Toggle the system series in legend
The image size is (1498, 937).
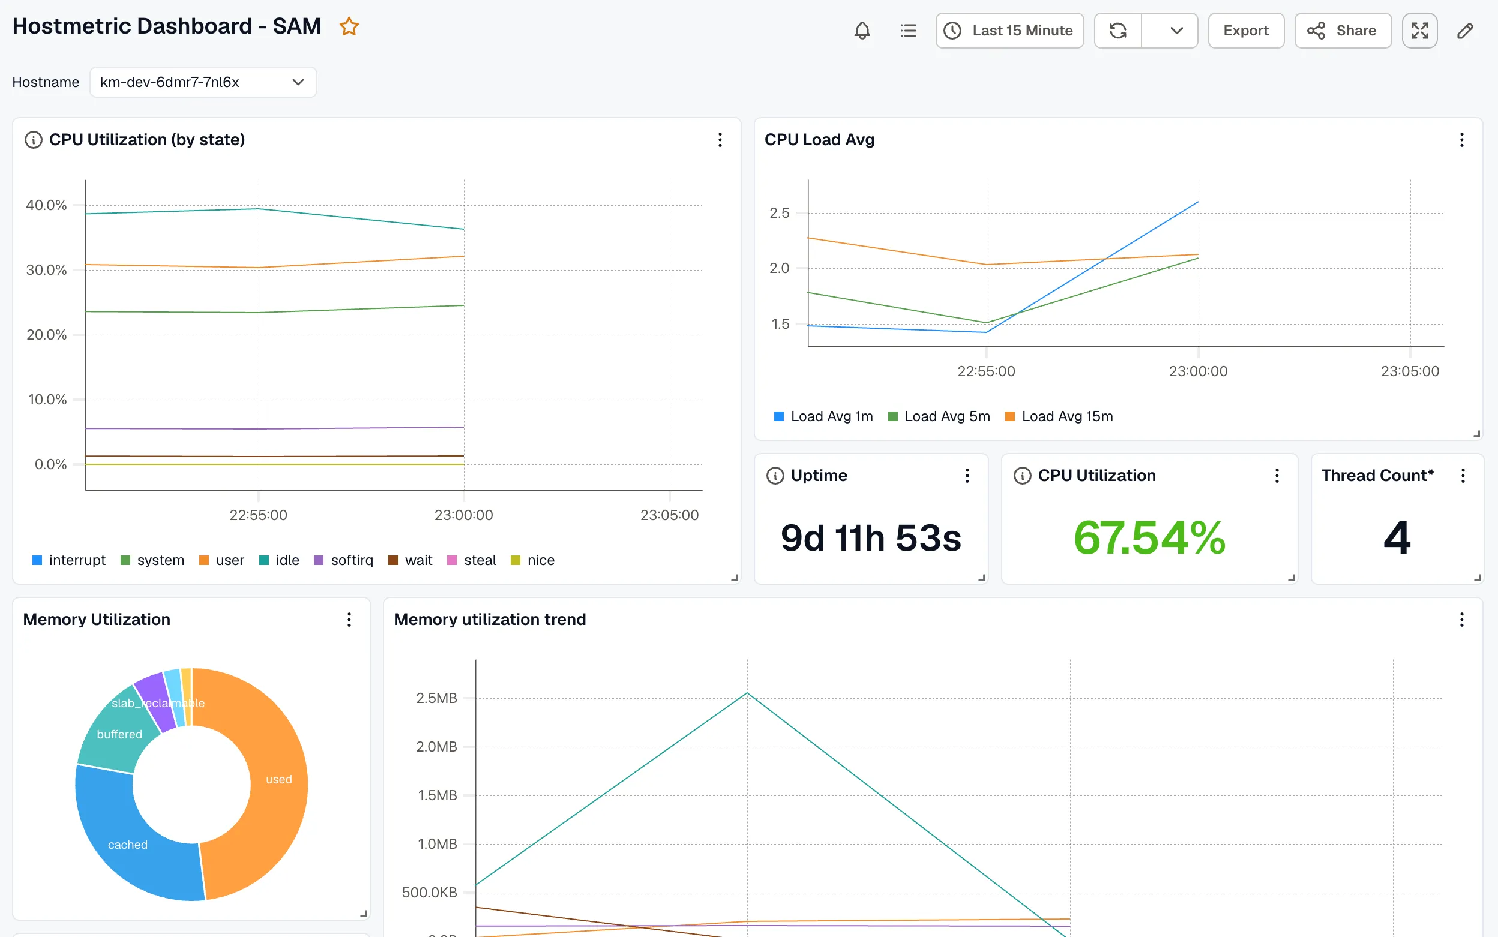point(152,560)
